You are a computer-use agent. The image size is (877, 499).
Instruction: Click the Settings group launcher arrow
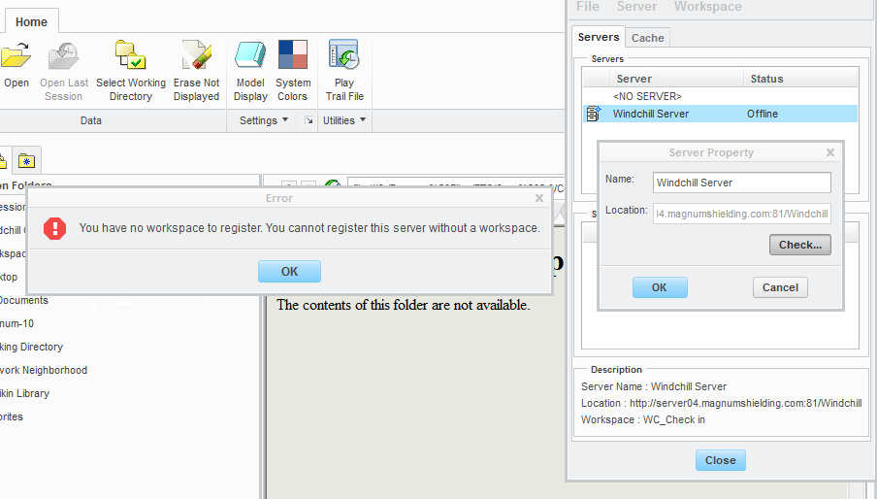309,120
